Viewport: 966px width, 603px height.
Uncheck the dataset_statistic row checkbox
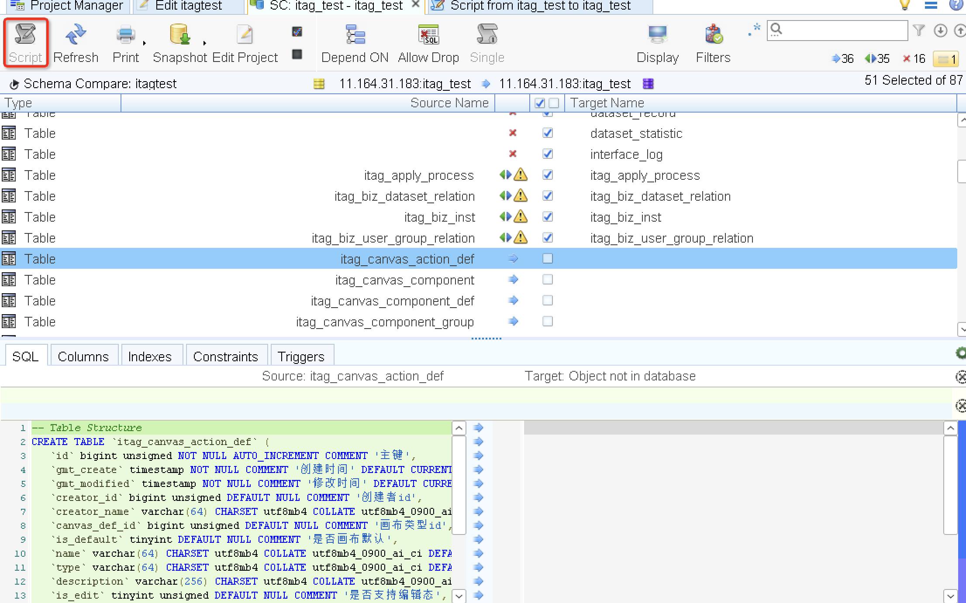548,133
